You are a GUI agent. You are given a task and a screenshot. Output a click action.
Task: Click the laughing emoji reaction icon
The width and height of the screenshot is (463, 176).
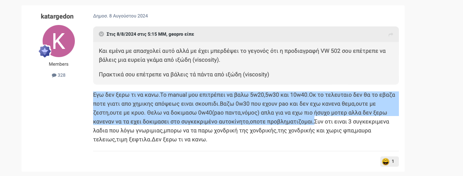click(x=386, y=162)
